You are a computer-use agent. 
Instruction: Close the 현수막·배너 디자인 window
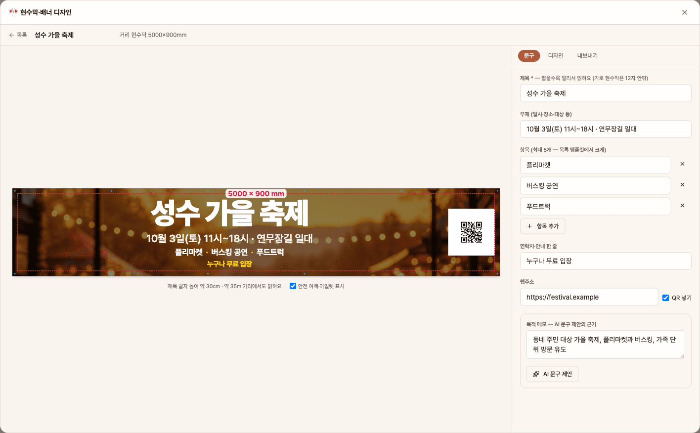(685, 12)
